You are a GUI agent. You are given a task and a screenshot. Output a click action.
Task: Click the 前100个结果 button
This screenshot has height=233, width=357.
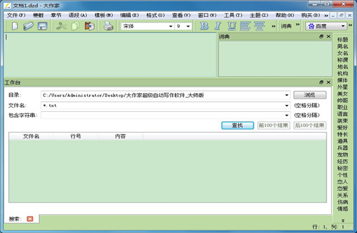273,126
